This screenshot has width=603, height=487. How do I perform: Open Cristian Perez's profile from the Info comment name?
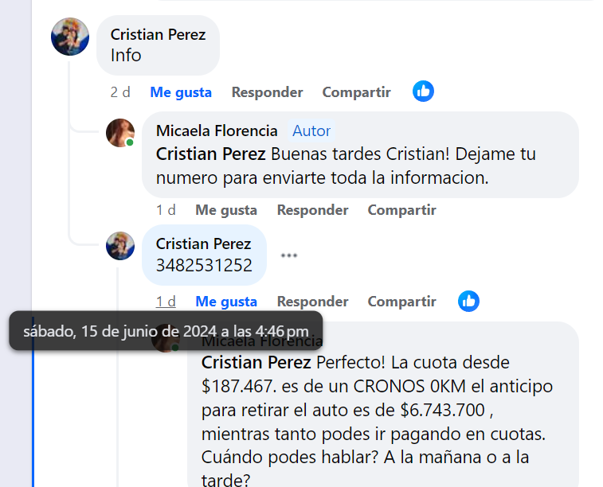click(158, 34)
